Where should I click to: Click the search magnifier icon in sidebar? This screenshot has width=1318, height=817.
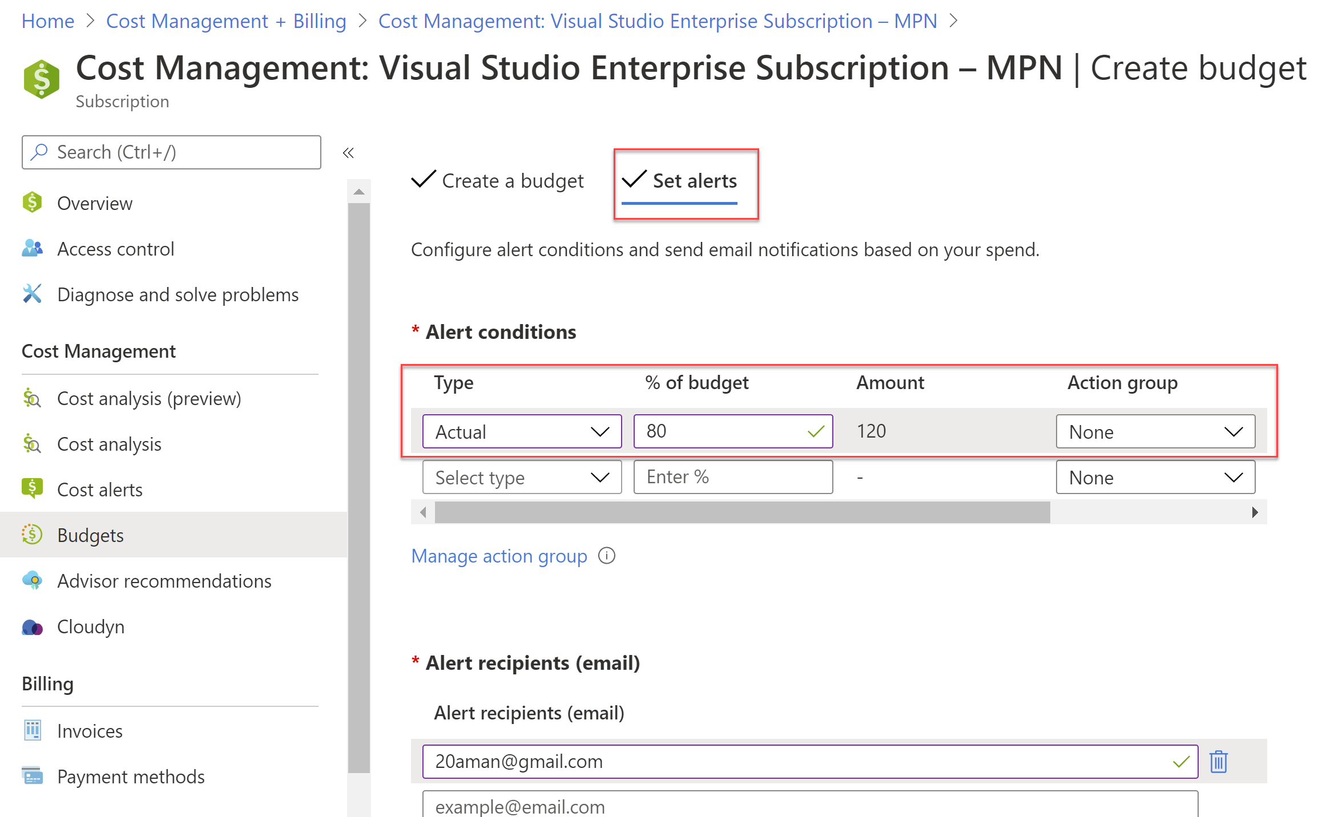point(39,152)
